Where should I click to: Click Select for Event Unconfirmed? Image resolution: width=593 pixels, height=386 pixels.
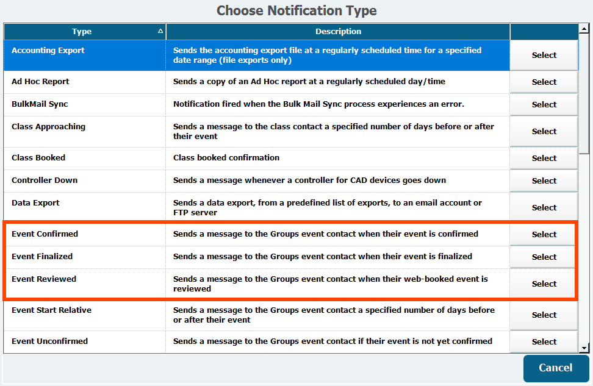point(544,342)
